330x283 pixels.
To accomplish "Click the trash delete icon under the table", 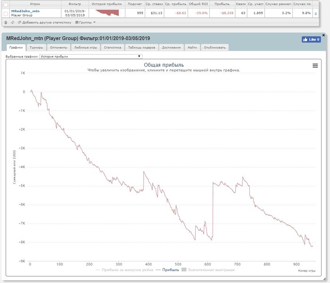I will click(6, 22).
